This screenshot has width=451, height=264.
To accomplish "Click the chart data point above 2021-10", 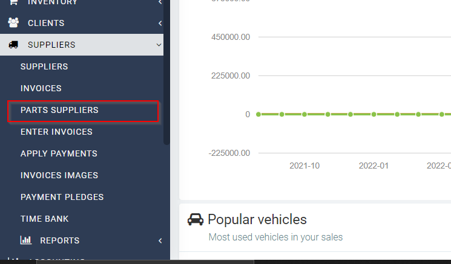I will [x=305, y=114].
